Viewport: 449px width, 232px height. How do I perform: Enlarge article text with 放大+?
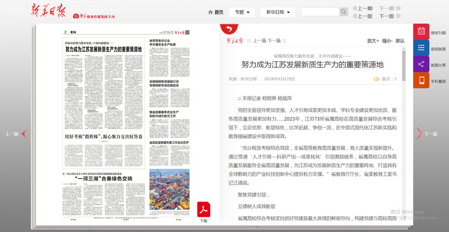point(372,41)
